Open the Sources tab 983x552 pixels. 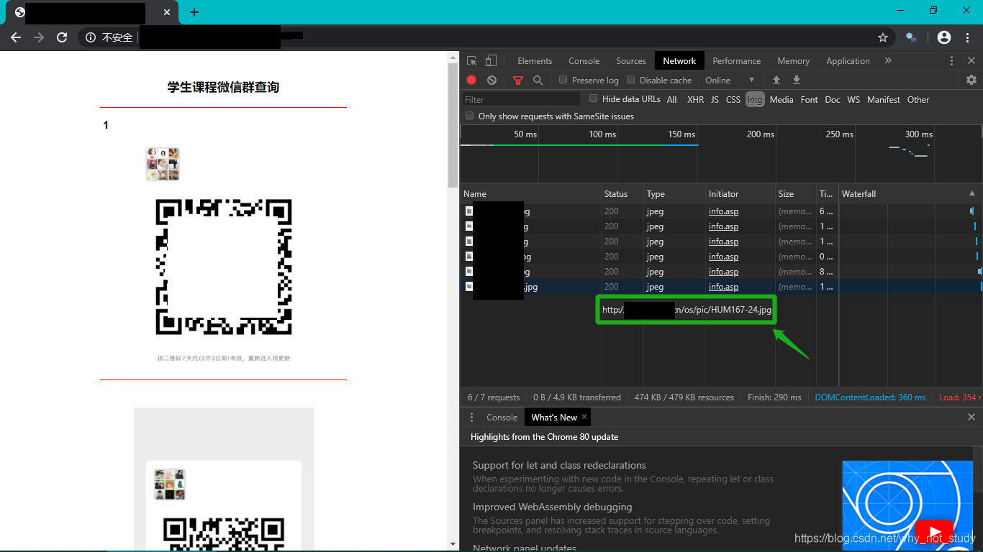pyautogui.click(x=631, y=61)
